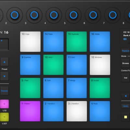Click the yellow square stop button
Viewport: 130px width, 130px height.
[125, 117]
